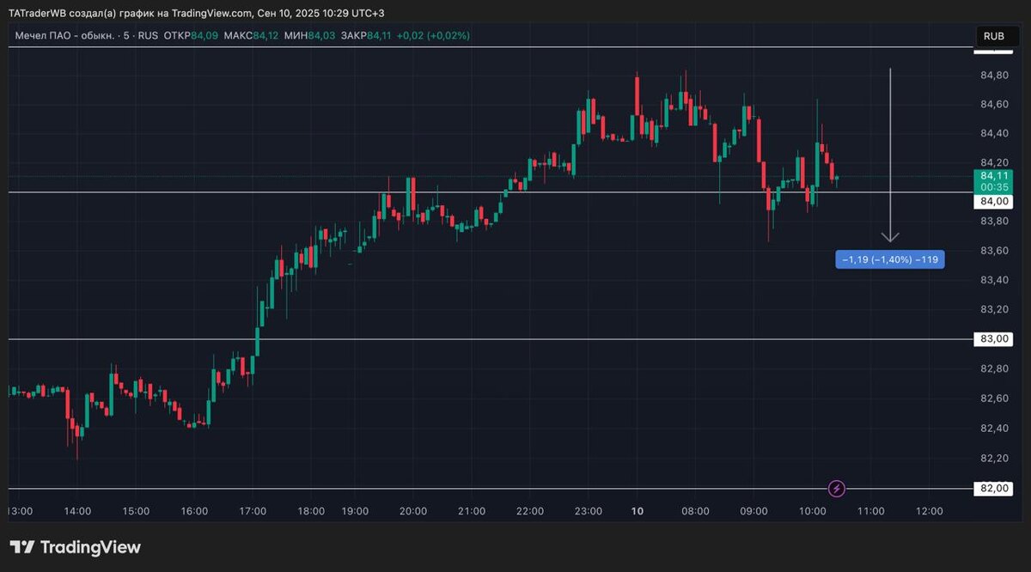Click the 10:00 time axis label

[813, 511]
